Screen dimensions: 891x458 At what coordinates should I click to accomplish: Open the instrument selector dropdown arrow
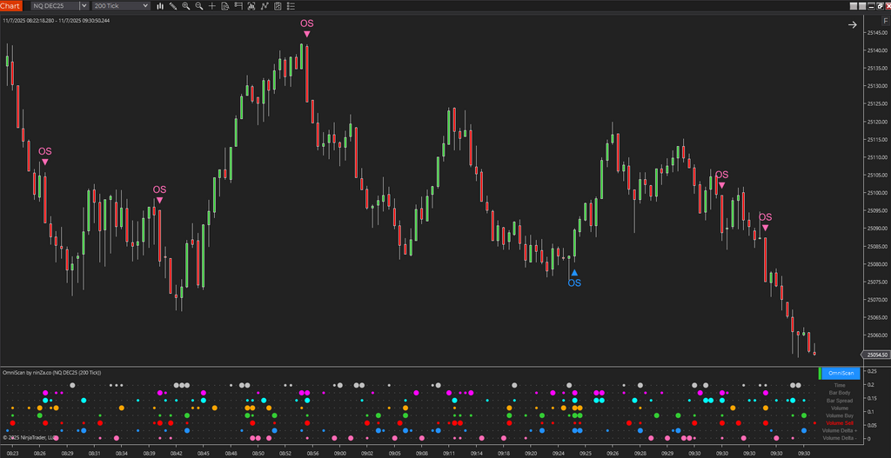pos(84,6)
